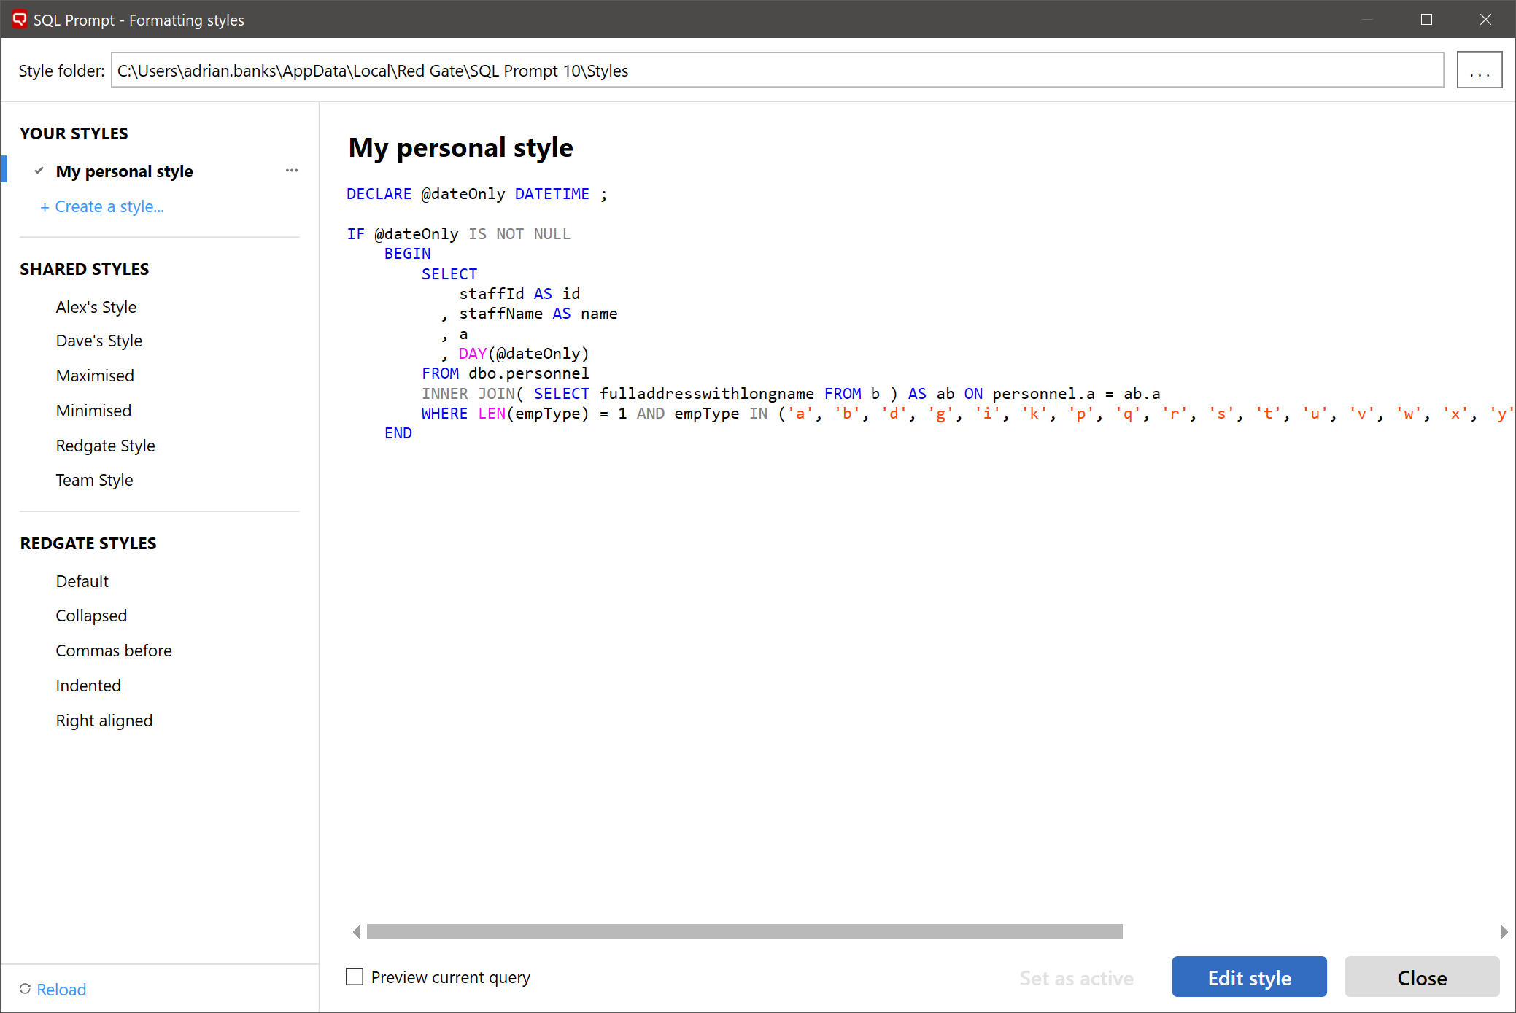This screenshot has width=1516, height=1013.
Task: Click the SHARED STYLES section header
Action: [84, 269]
